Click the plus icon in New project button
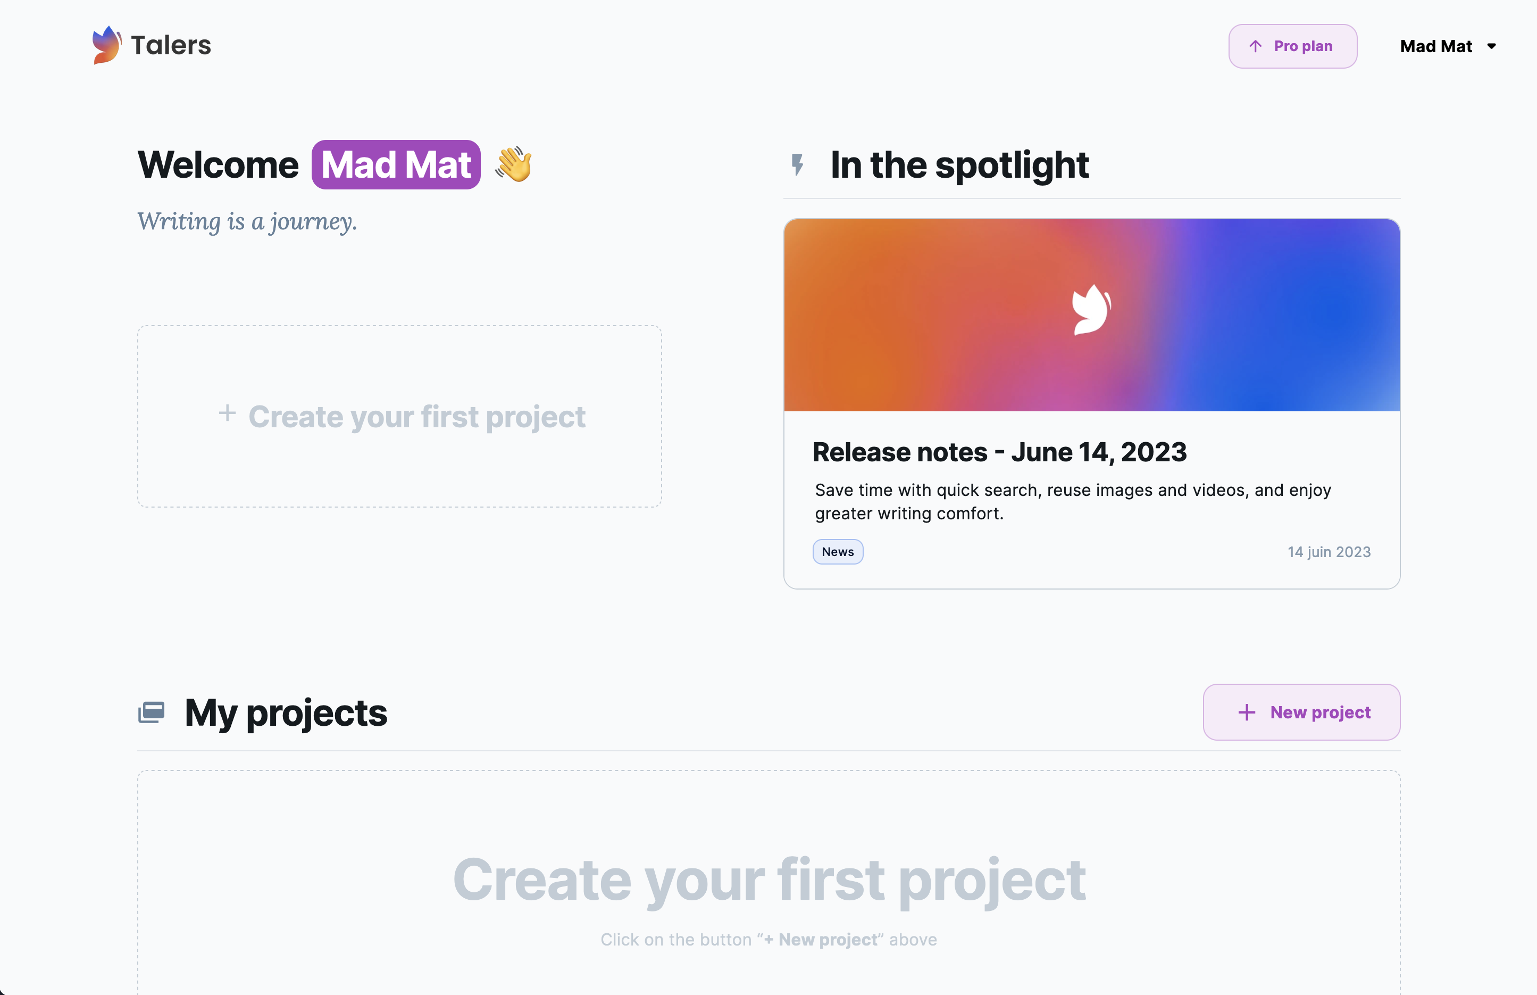 click(x=1247, y=712)
